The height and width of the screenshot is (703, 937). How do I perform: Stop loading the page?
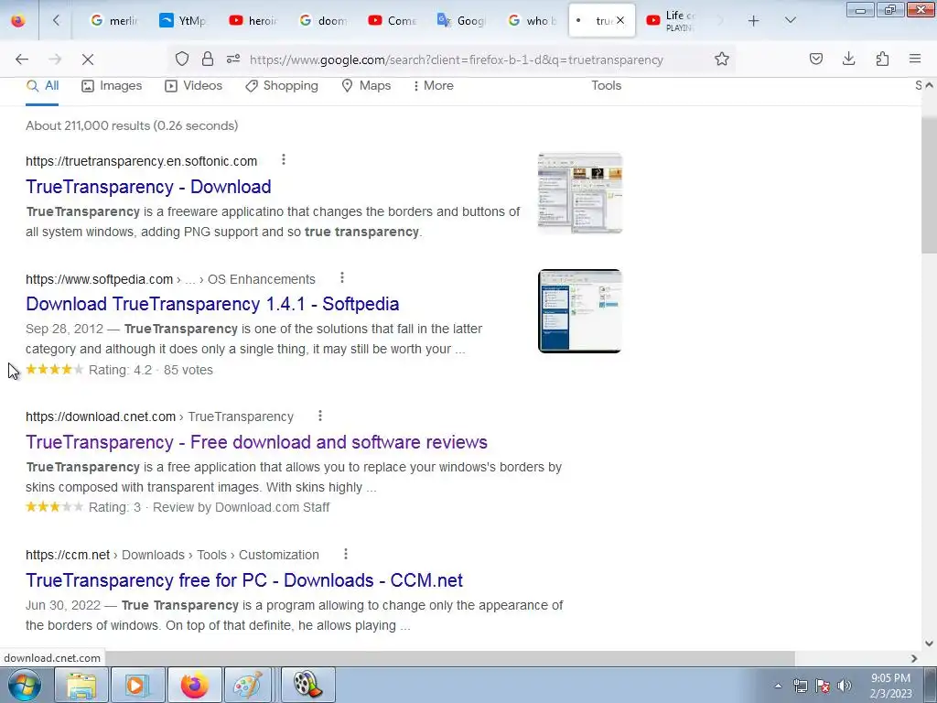[x=88, y=59]
